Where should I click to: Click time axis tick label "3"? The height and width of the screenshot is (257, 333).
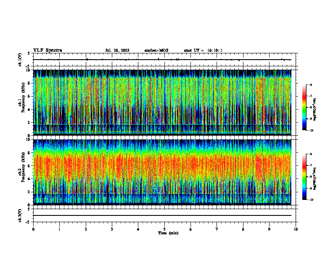[x=112, y=229]
